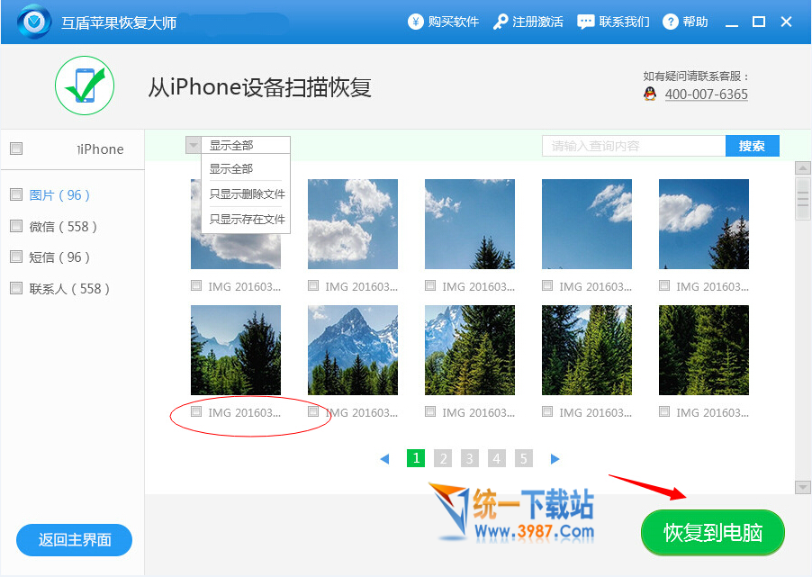Open the filter dropdown arrow
The width and height of the screenshot is (812, 577).
click(194, 145)
